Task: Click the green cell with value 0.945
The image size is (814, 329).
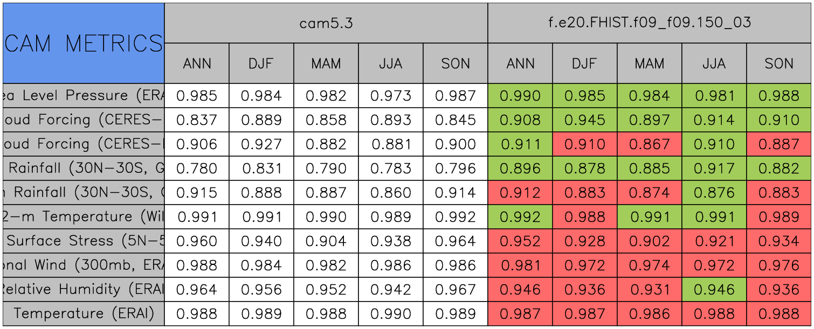Action: pos(584,120)
